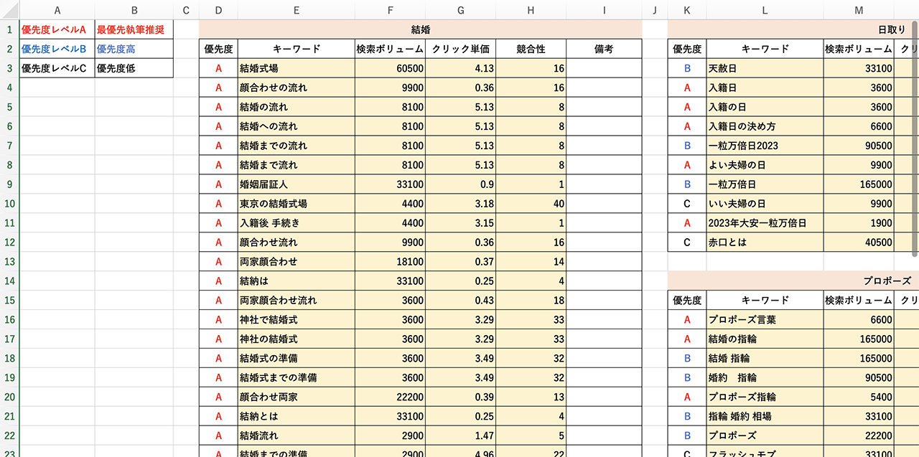Viewport: 919px width, 457px height.
Task: Select row 12 header
Action: pos(9,242)
